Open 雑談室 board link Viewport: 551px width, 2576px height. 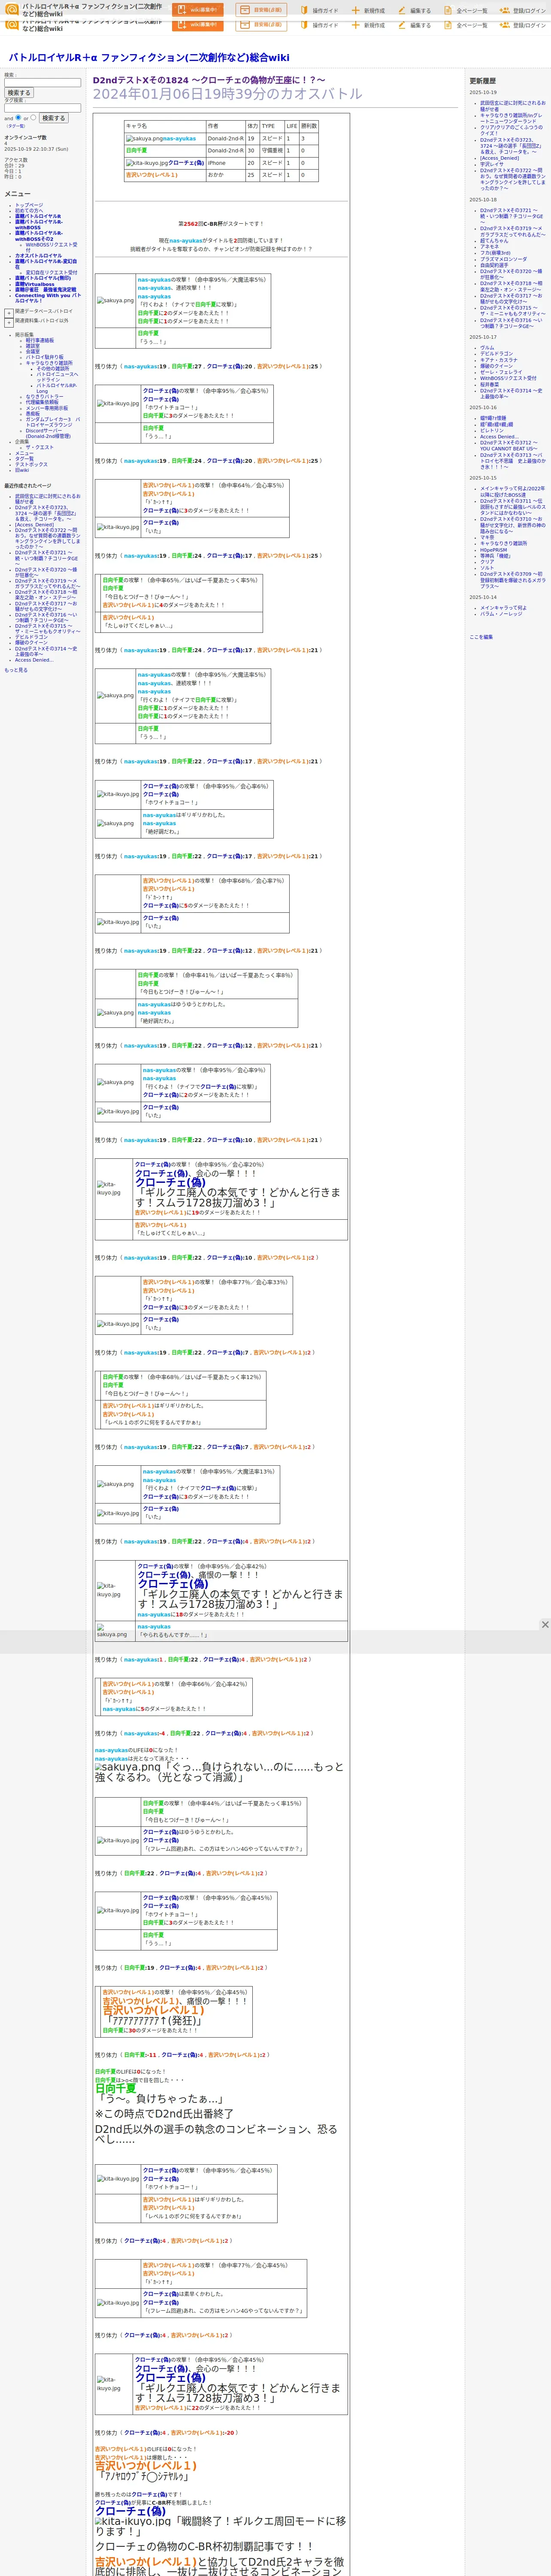(x=33, y=346)
